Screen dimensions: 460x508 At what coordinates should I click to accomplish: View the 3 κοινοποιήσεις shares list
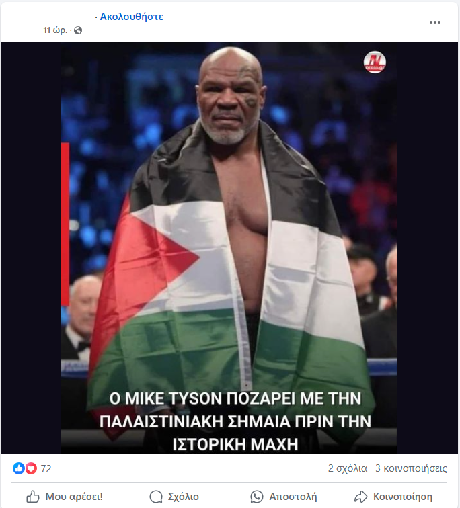[411, 468]
